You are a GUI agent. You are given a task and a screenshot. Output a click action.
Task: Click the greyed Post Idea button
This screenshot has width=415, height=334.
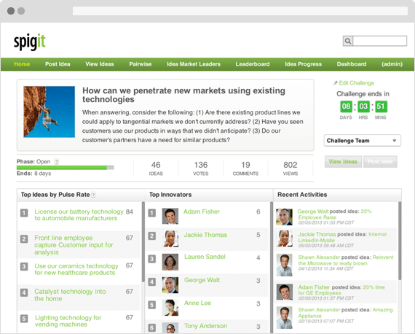(380, 162)
